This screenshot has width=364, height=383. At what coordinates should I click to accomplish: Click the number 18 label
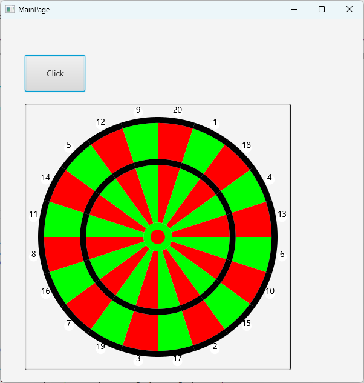pos(247,145)
